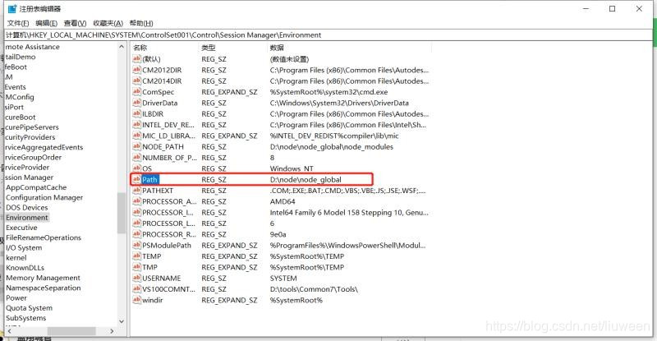This screenshot has height=341, width=657.
Task: Click the tree horizontal scrollbar left arrow
Action: point(10,331)
